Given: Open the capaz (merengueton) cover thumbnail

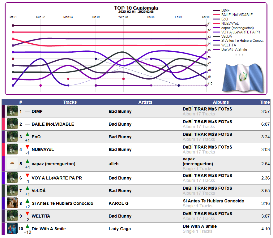Looking at the screenshot, I should 12,163.
